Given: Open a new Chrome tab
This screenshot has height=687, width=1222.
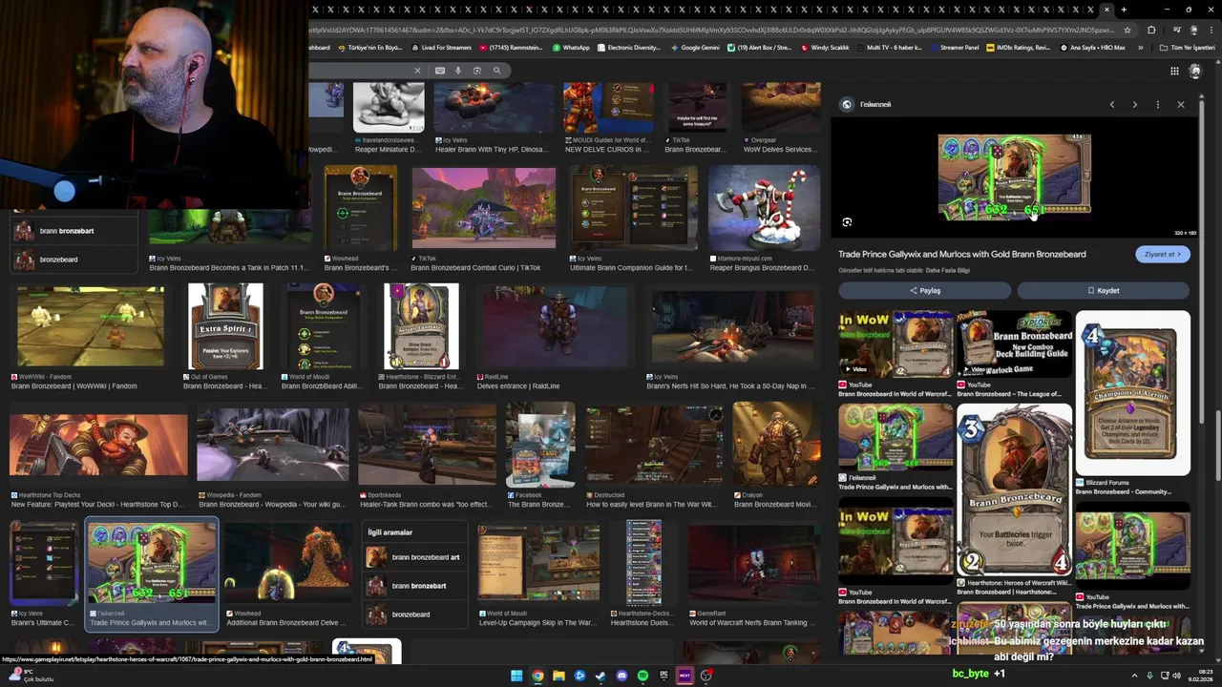Looking at the screenshot, I should pos(1124,10).
